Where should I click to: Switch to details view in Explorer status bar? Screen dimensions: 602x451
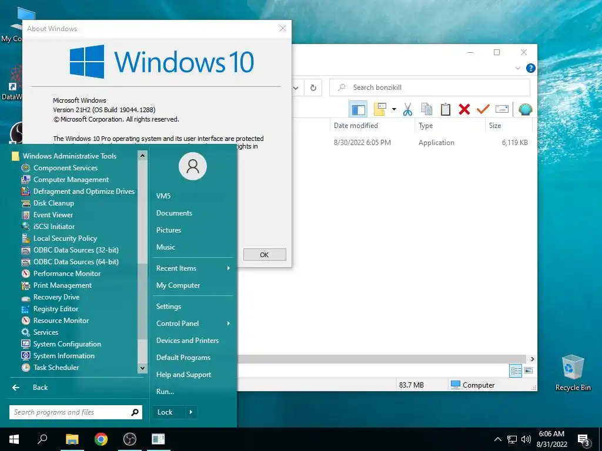[516, 371]
